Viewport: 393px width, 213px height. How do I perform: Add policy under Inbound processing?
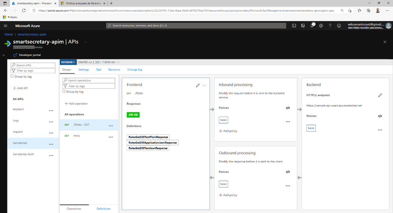228,131
